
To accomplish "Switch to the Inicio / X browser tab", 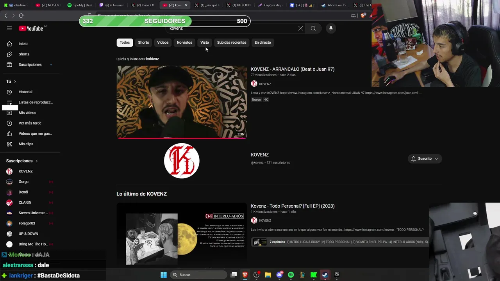I will 143,5.
